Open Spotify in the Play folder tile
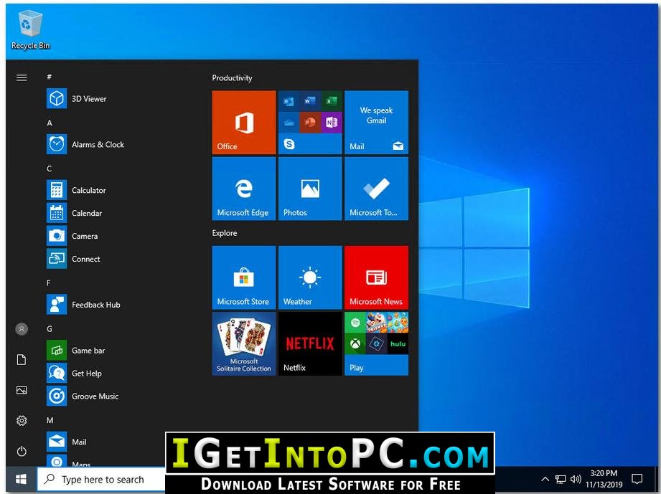Viewport: 661px width, 494px height. click(355, 323)
